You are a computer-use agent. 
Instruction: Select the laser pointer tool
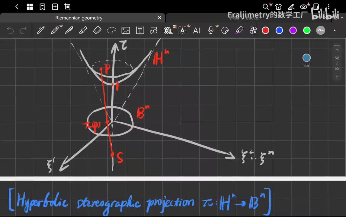click(x=239, y=30)
